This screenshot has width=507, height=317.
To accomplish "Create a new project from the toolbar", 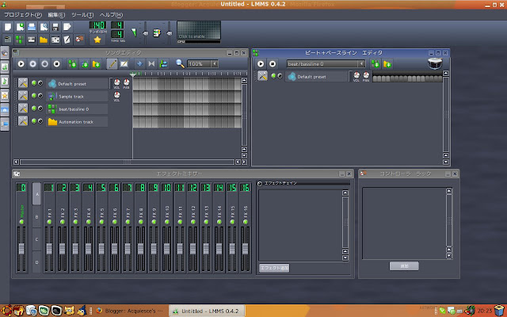I will 8,27.
